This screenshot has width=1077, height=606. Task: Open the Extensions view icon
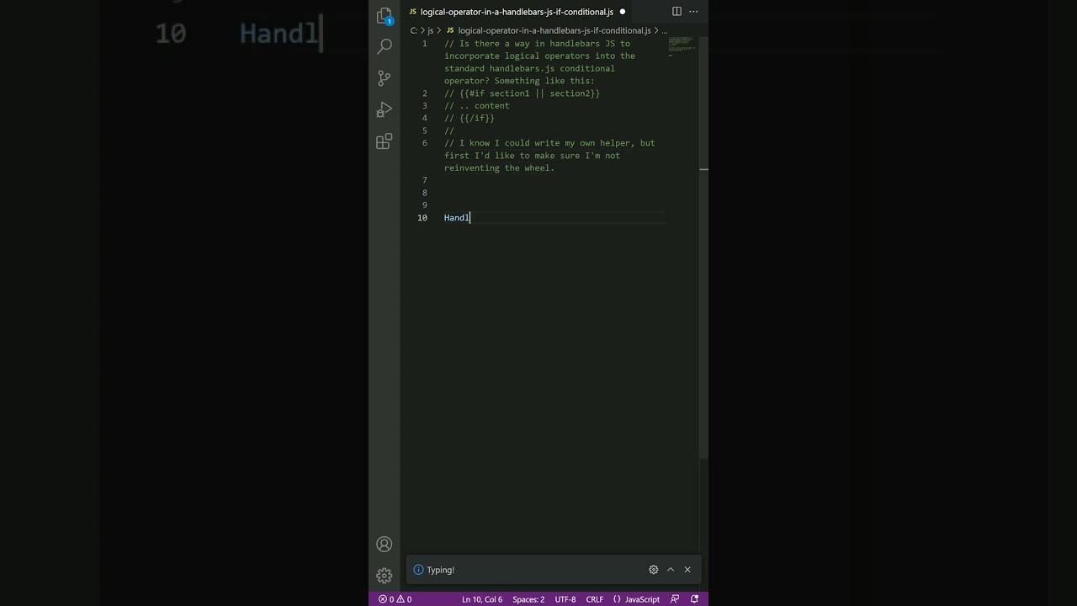click(x=385, y=141)
